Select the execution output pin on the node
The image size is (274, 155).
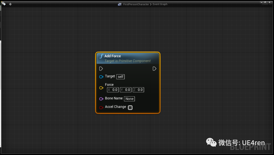[x=154, y=68]
